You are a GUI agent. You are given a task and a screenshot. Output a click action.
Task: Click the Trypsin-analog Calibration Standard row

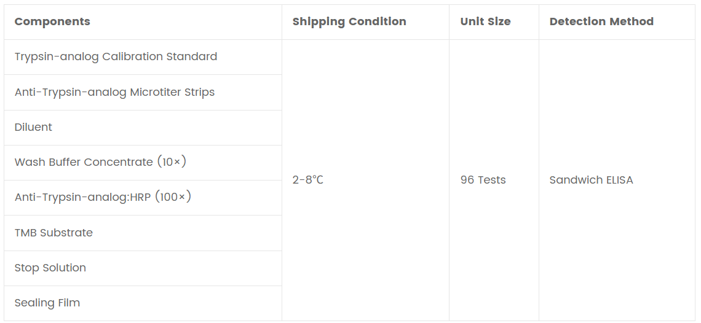[x=116, y=56]
